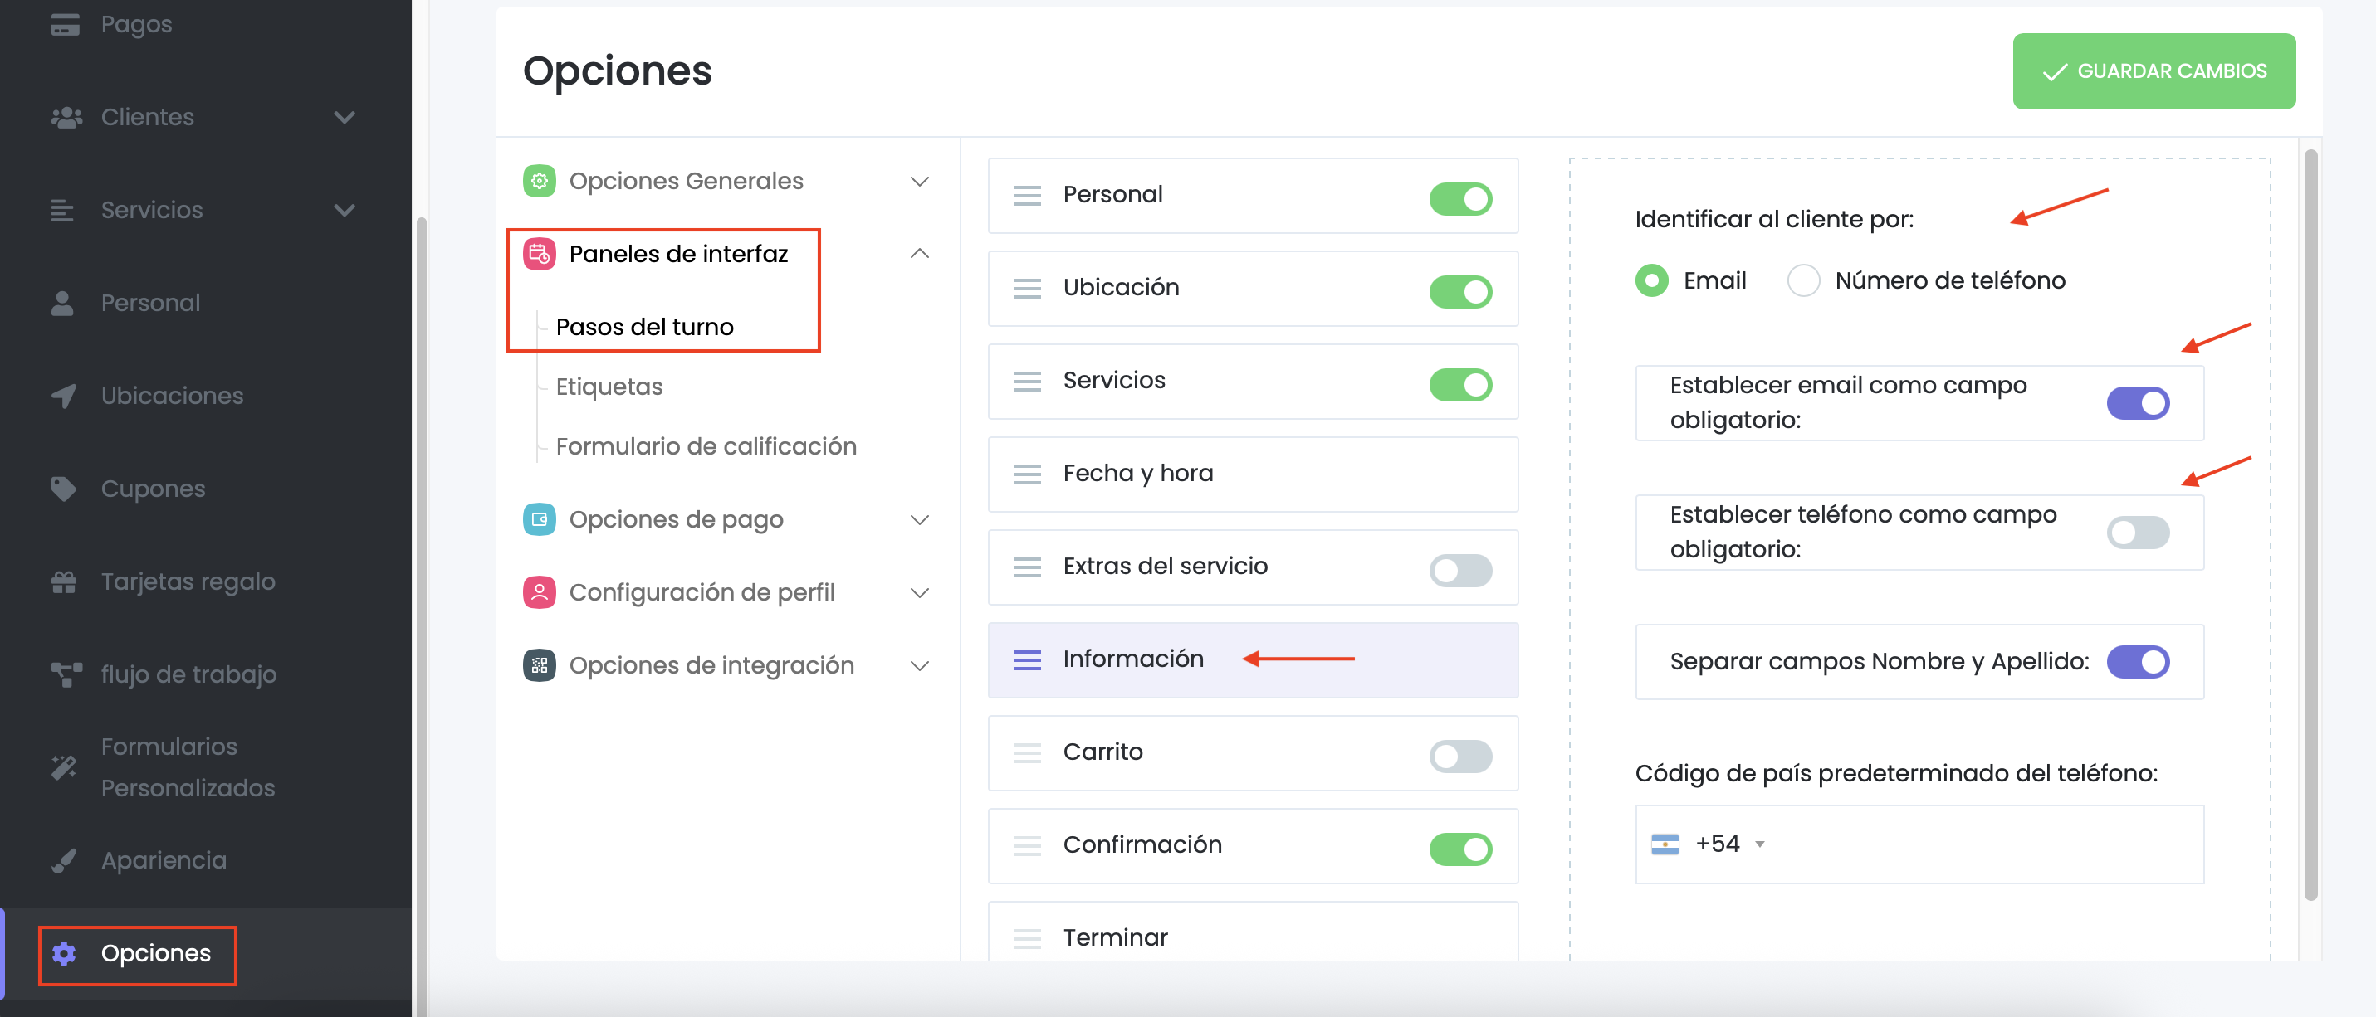The height and width of the screenshot is (1017, 2376).
Task: Expand the Clientes sidebar submenu chevron
Action: click(x=344, y=117)
